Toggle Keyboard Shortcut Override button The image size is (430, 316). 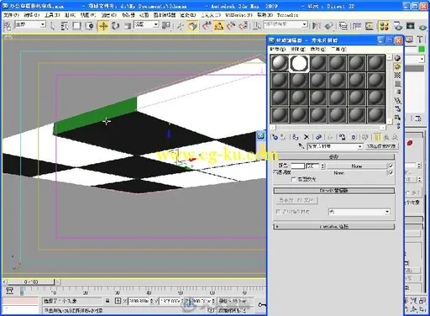pos(192,26)
